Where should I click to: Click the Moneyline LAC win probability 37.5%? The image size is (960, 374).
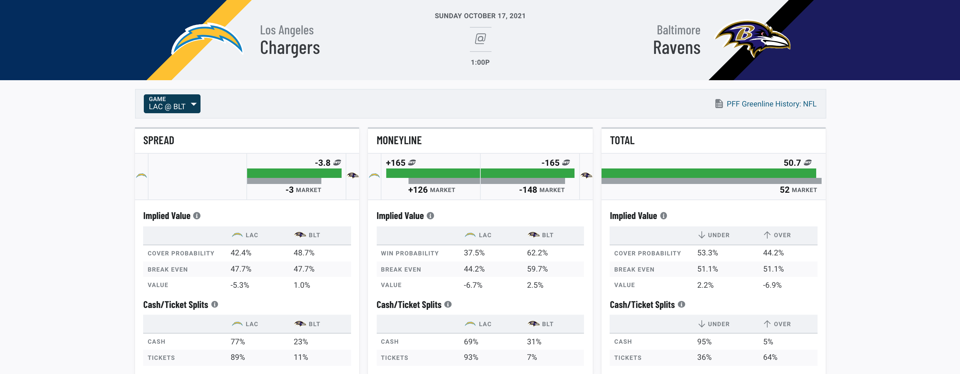[x=474, y=253]
